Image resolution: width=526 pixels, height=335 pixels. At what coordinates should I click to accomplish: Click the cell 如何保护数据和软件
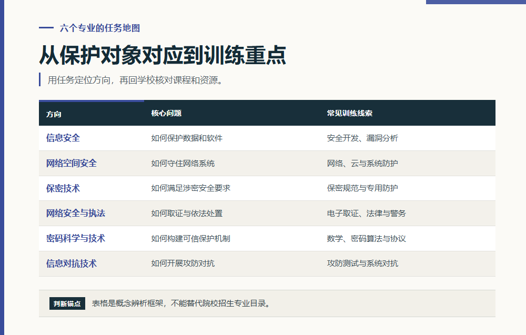point(187,138)
